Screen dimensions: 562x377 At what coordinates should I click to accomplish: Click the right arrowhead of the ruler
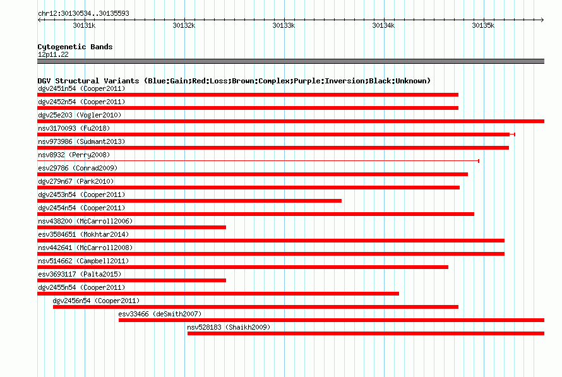pos(542,20)
